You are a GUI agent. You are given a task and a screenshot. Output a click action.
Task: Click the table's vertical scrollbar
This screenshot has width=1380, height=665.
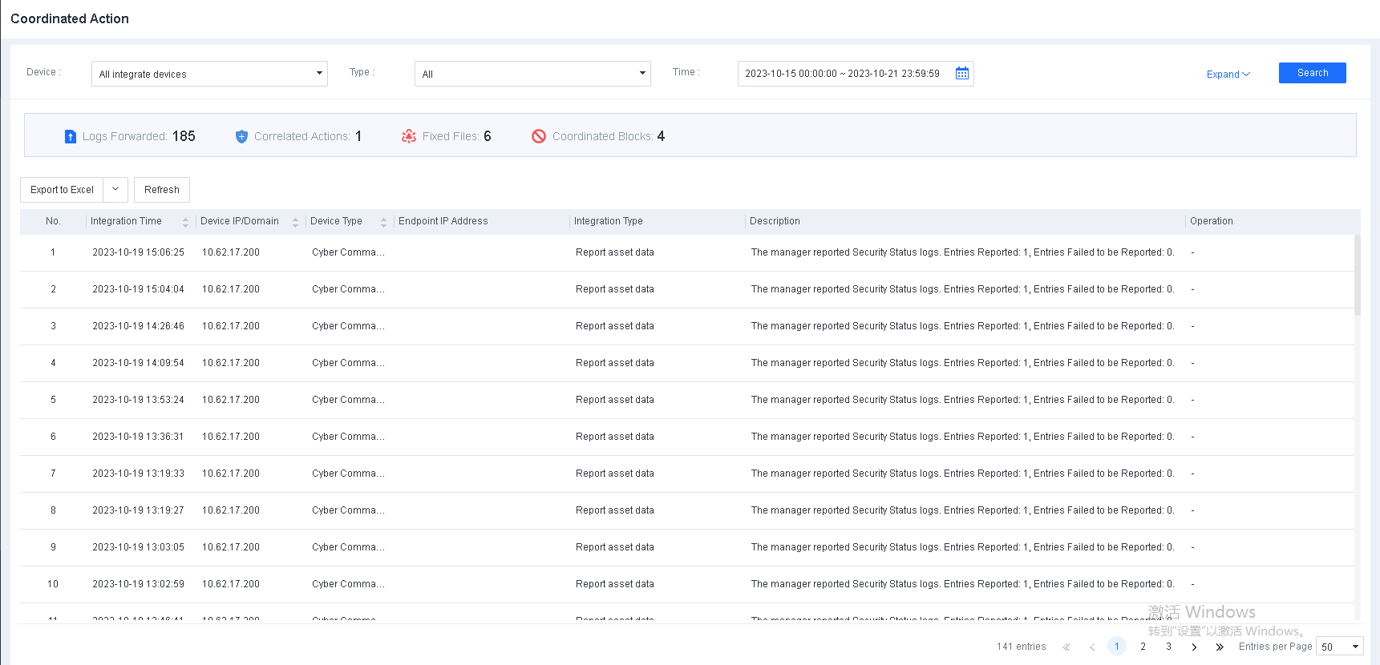pos(1357,276)
